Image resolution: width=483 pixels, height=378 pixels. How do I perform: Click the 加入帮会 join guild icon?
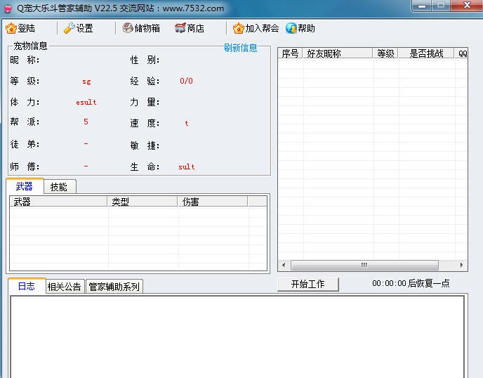239,28
